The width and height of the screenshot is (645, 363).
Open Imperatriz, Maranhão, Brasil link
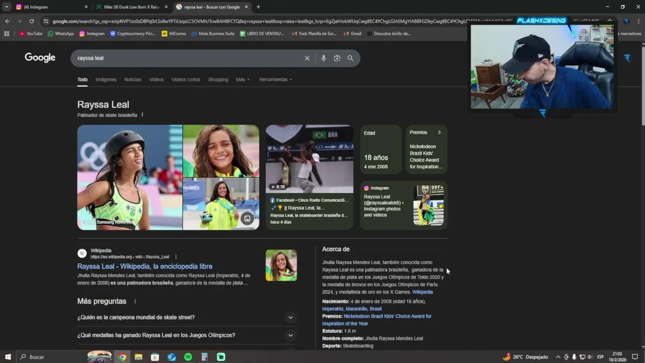tap(352, 309)
